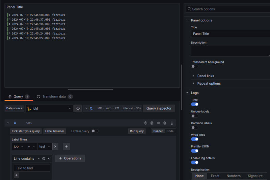Open the job label dropdown

[18, 147]
